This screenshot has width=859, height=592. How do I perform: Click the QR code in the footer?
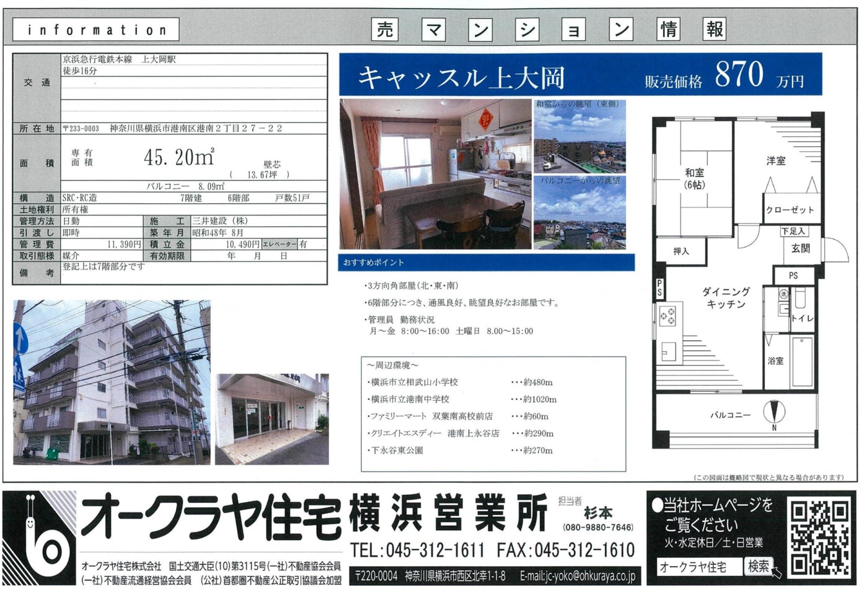coord(819,537)
